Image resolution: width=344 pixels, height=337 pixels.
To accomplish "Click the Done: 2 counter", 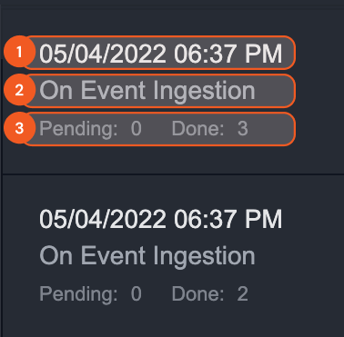I will coord(210,293).
